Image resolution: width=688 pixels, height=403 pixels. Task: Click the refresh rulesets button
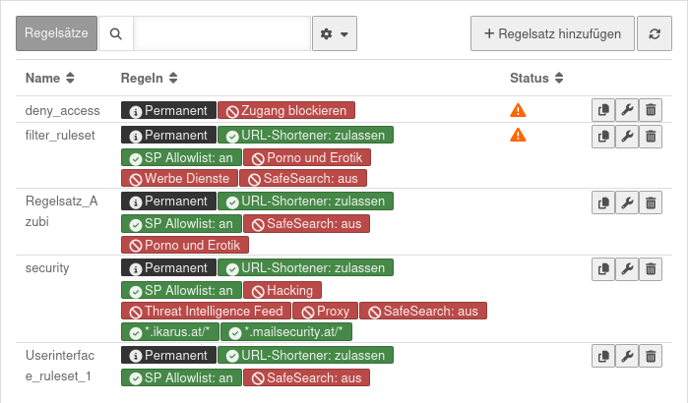pyautogui.click(x=655, y=33)
